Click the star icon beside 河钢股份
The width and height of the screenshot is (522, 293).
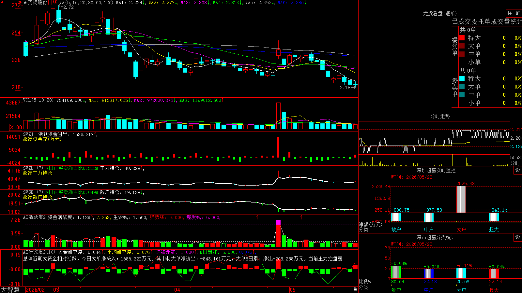point(25,3)
